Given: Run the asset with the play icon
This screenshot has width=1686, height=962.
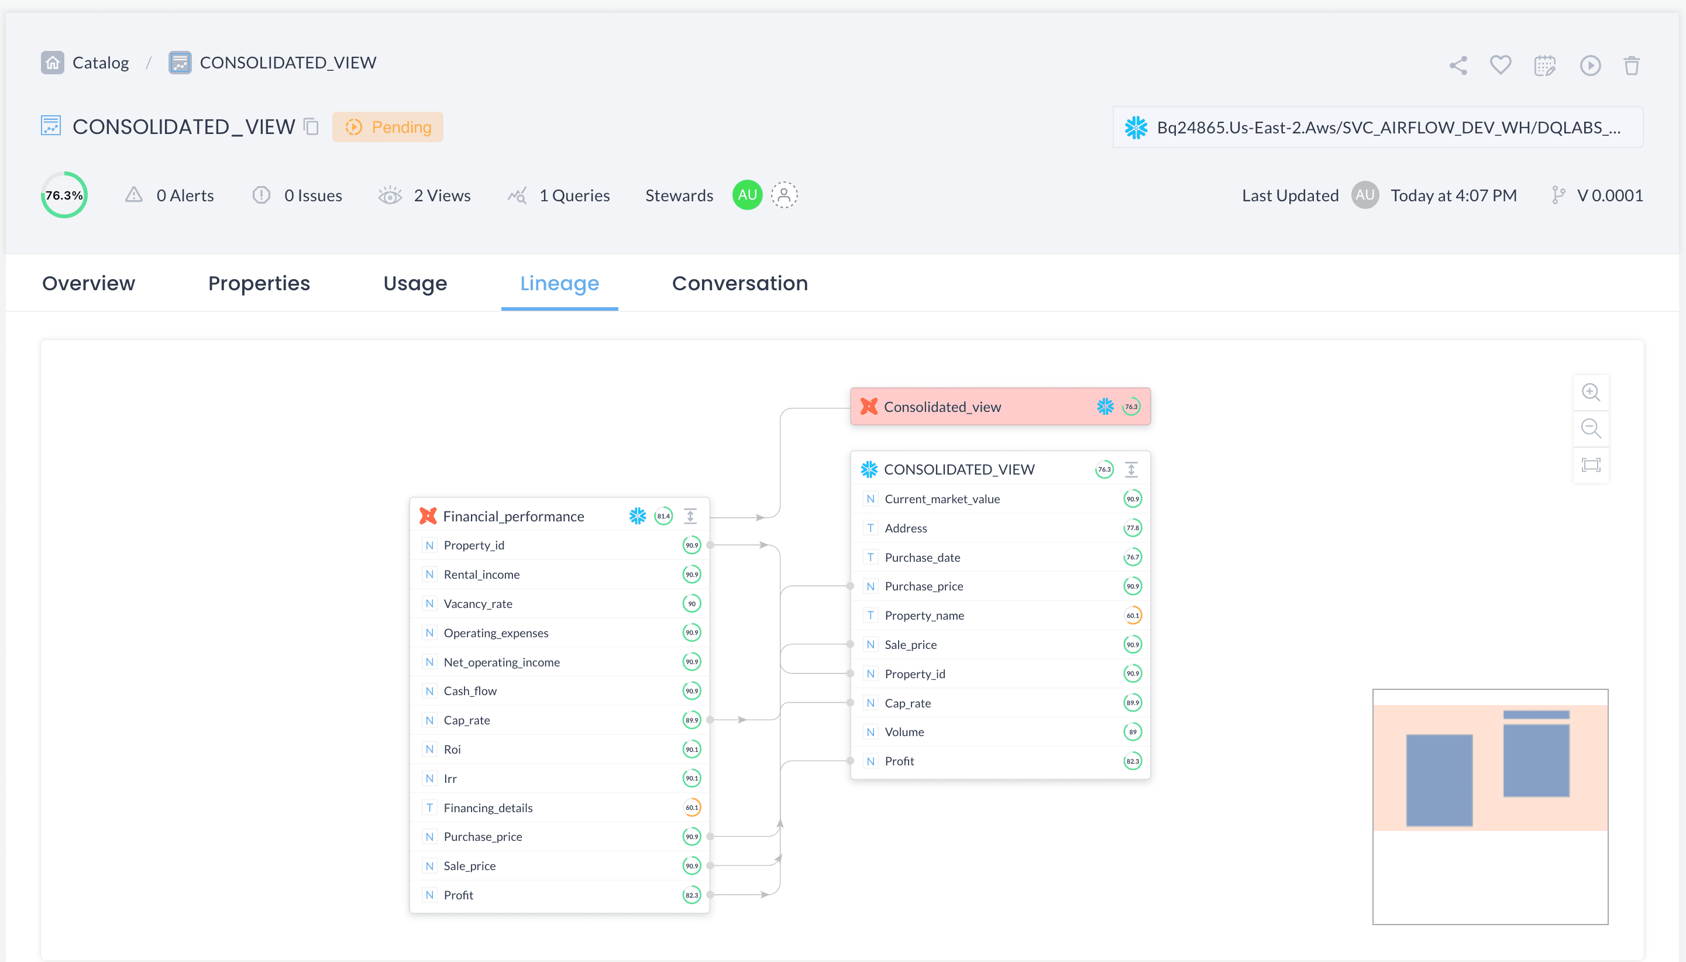Looking at the screenshot, I should (x=1589, y=65).
